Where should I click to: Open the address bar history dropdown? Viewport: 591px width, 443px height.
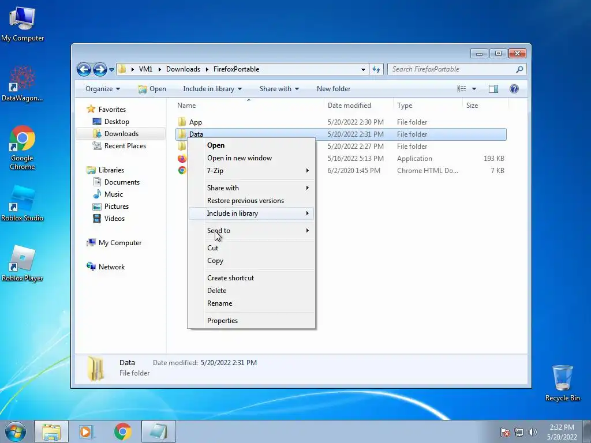[363, 69]
